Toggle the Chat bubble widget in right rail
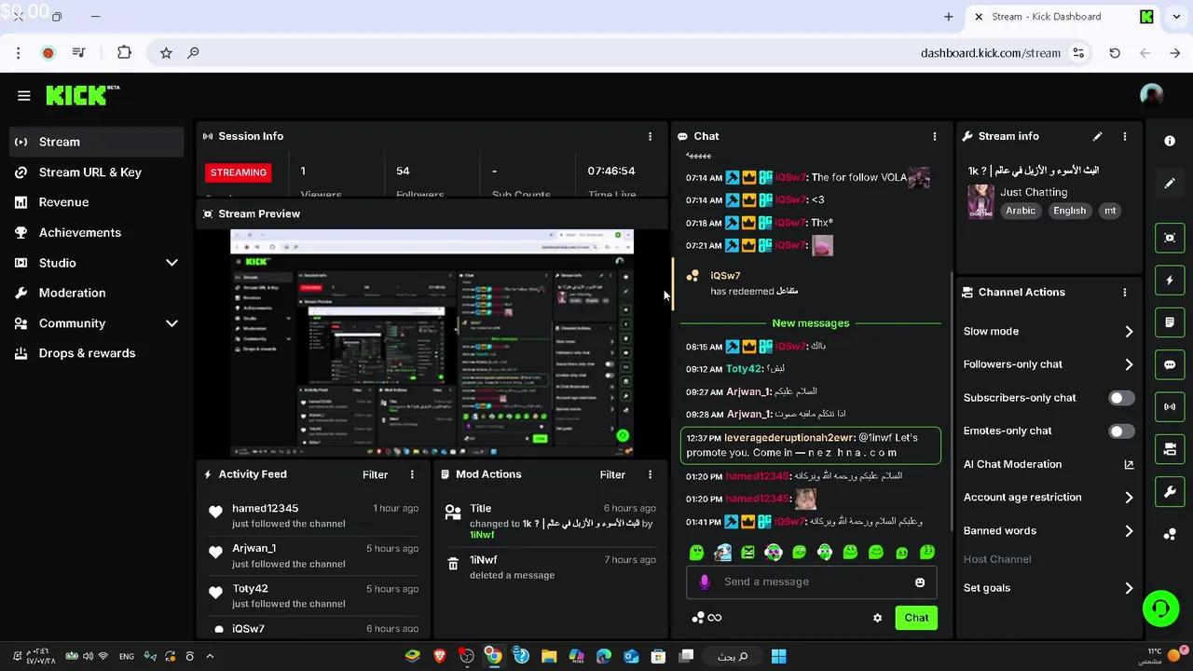 coord(1170,364)
